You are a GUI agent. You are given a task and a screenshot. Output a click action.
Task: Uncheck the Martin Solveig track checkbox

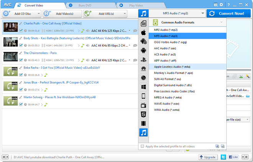(21, 104)
